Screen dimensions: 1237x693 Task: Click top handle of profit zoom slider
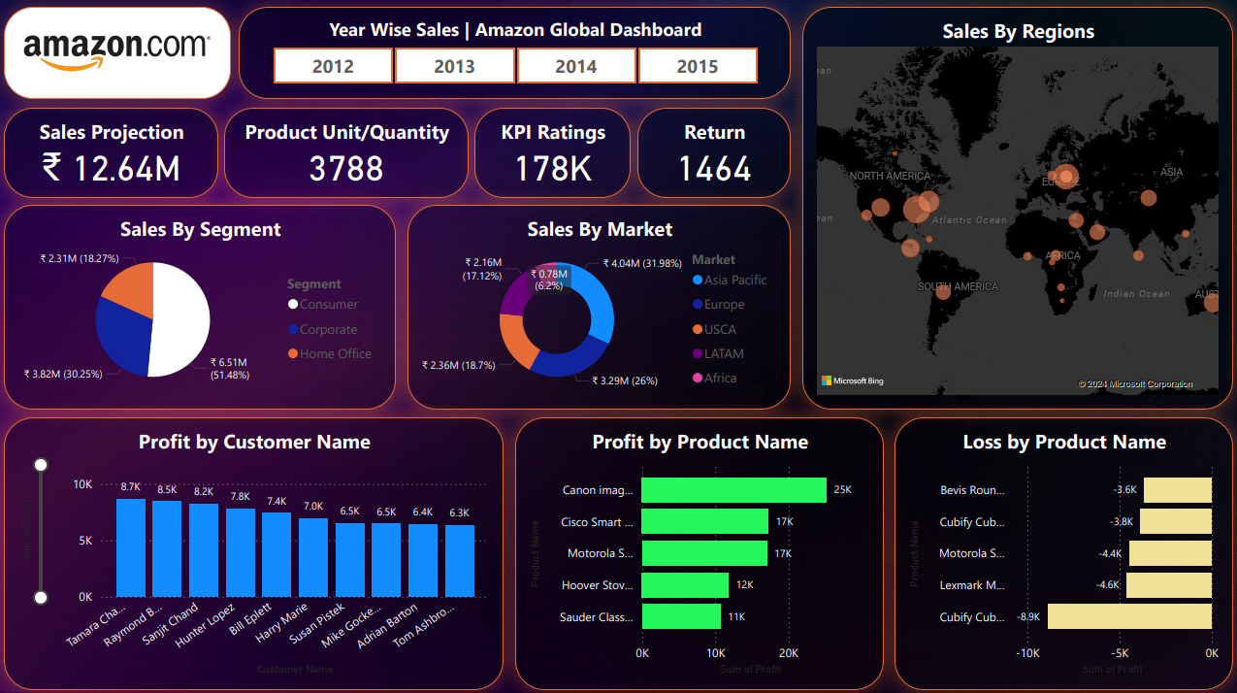point(41,465)
